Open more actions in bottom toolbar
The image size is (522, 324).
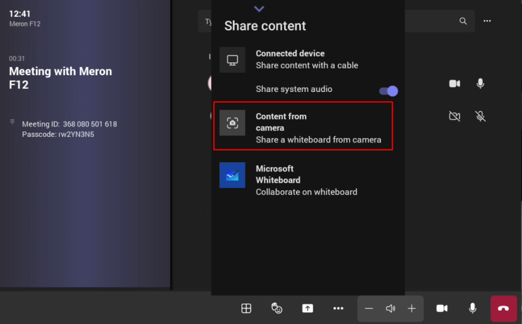(x=338, y=309)
